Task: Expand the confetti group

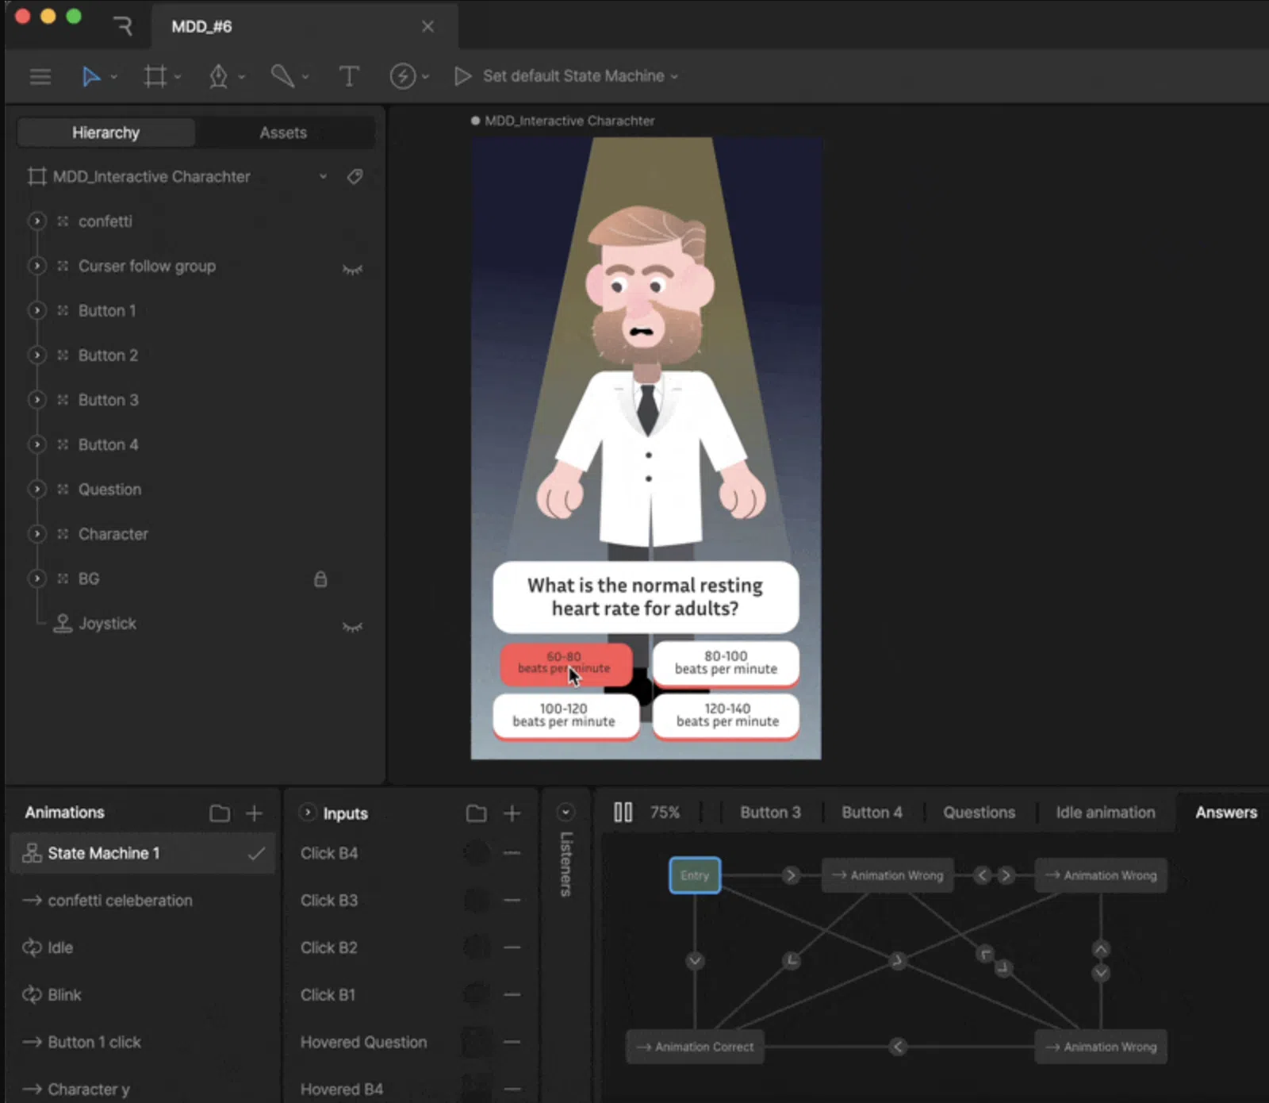Action: tap(36, 221)
